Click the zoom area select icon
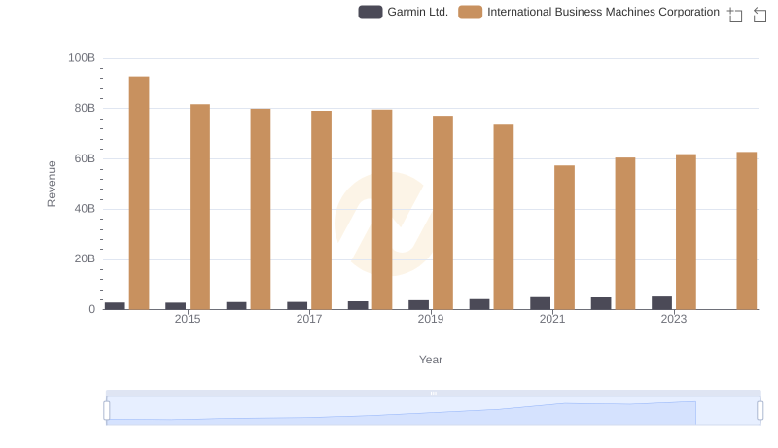 click(735, 15)
